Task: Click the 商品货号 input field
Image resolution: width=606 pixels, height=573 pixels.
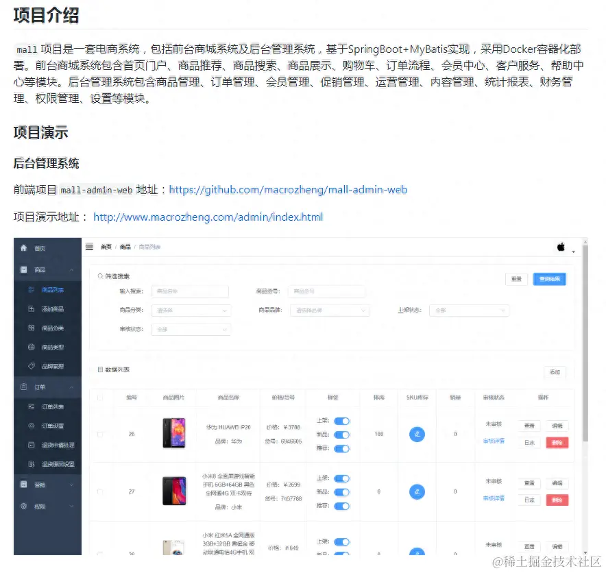Action: click(x=326, y=291)
